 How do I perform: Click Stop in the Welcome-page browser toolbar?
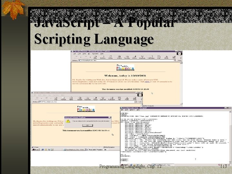tap(95, 57)
